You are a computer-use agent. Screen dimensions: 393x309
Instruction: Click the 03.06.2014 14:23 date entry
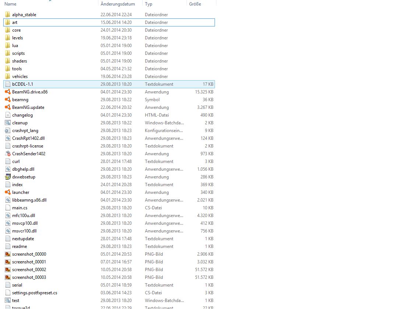(116, 293)
